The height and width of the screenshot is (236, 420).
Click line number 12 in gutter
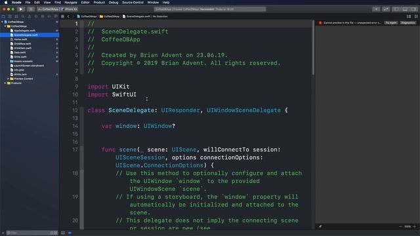(75, 110)
